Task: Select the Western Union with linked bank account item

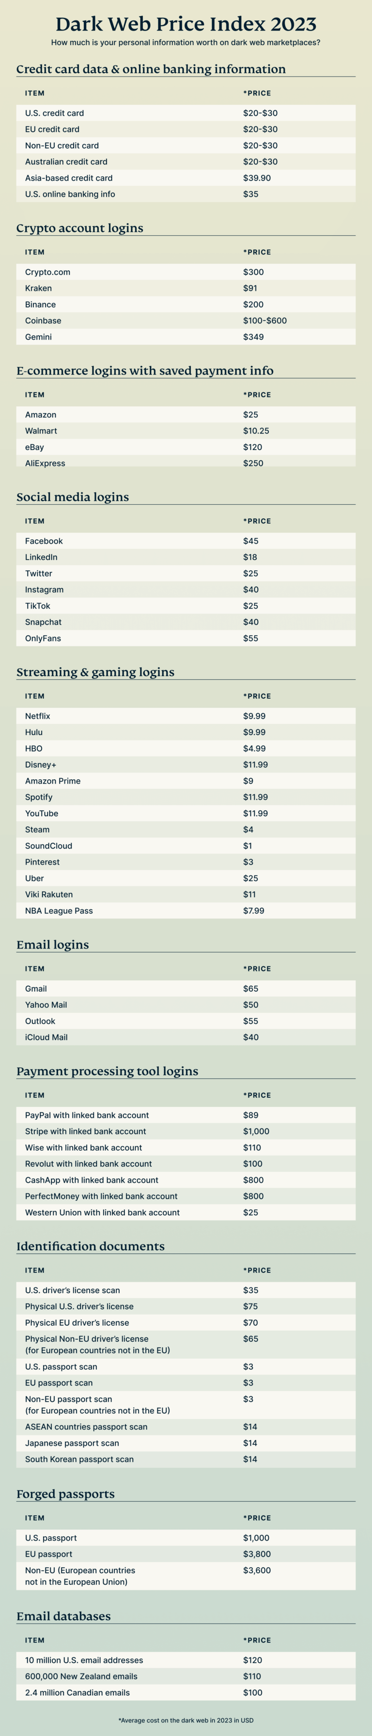Action: [x=102, y=1212]
